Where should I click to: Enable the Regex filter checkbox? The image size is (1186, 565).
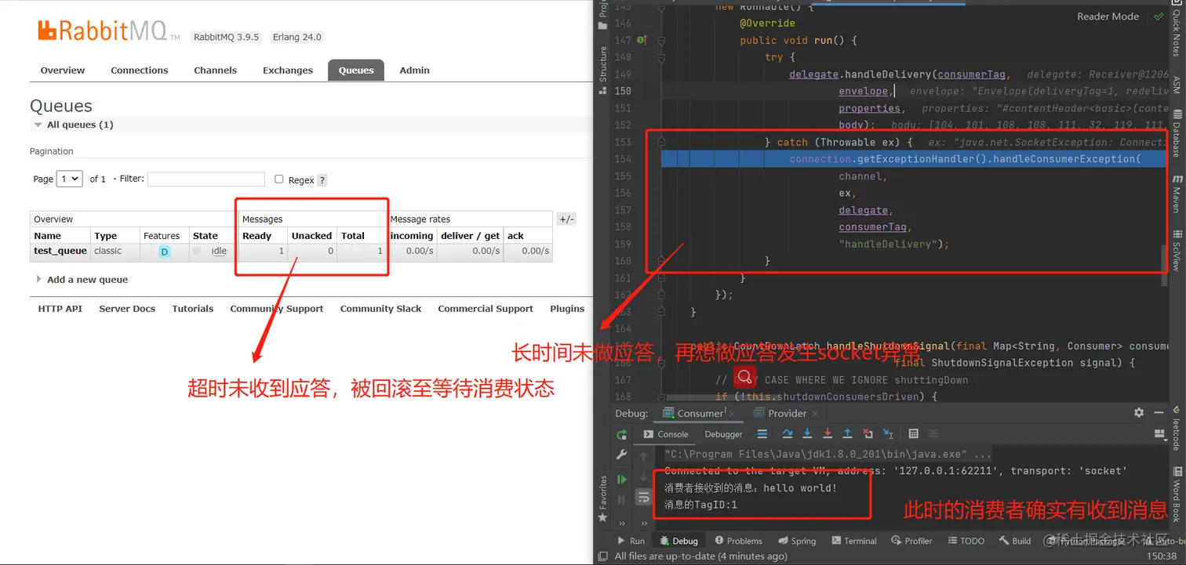(x=278, y=179)
